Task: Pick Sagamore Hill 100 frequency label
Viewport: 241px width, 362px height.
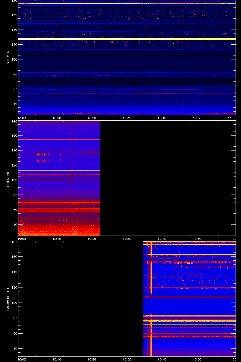Action: tap(14, 303)
